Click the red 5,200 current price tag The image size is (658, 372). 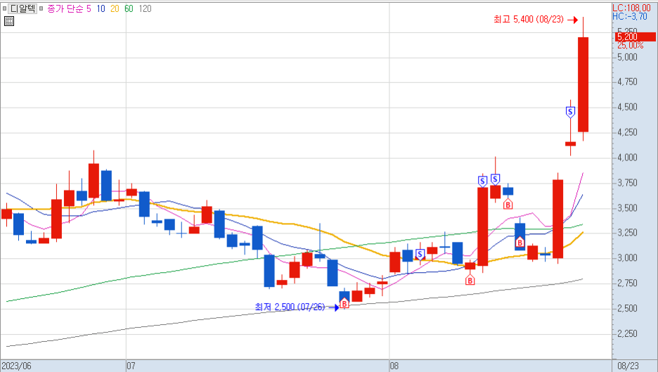(x=635, y=37)
